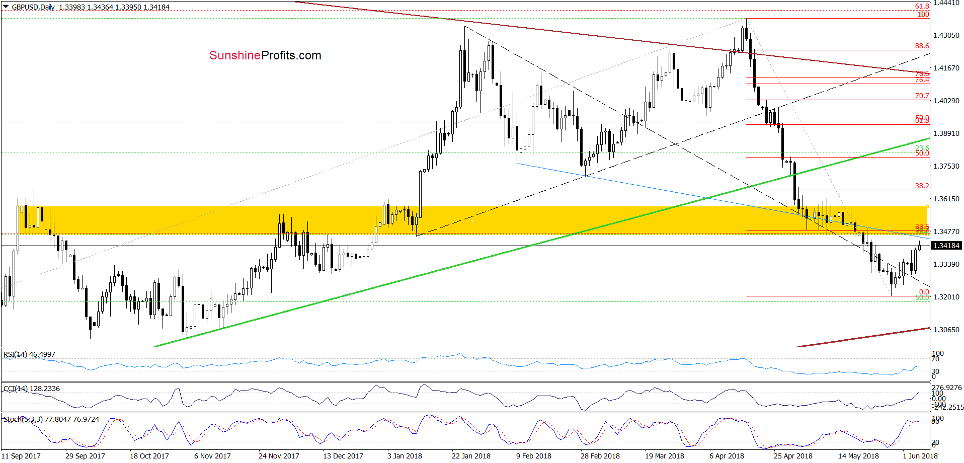The height and width of the screenshot is (463, 964).
Task: Click the 70.7 Fibonacci level label
Action: (922, 96)
